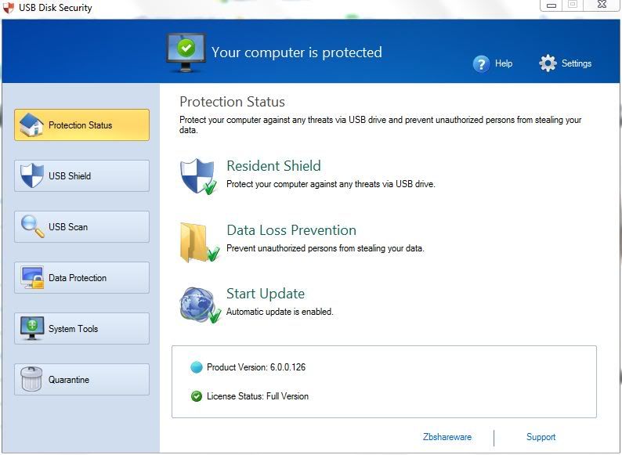Viewport: 622px width, 455px height.
Task: Open the Quarantine tab
Action: [81, 379]
